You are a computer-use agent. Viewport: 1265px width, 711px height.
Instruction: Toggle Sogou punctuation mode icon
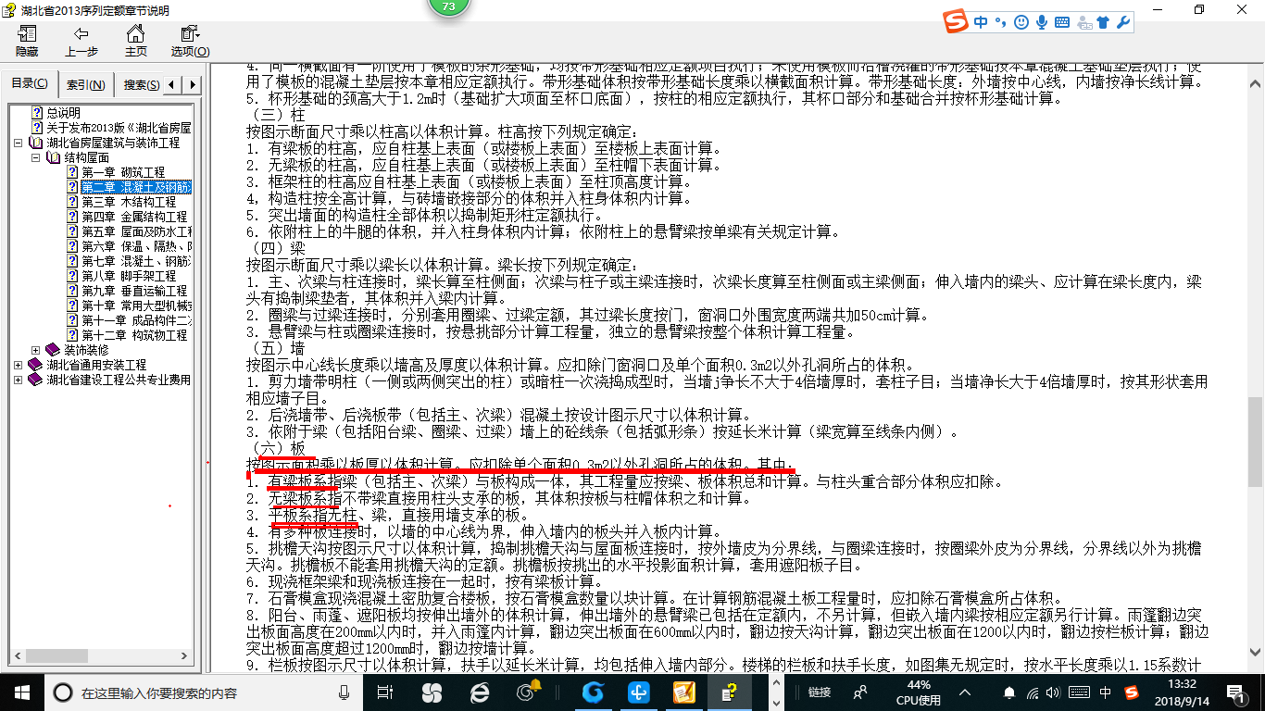click(1000, 22)
